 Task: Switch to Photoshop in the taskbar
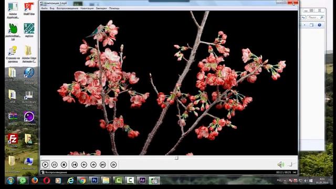(x=94, y=181)
